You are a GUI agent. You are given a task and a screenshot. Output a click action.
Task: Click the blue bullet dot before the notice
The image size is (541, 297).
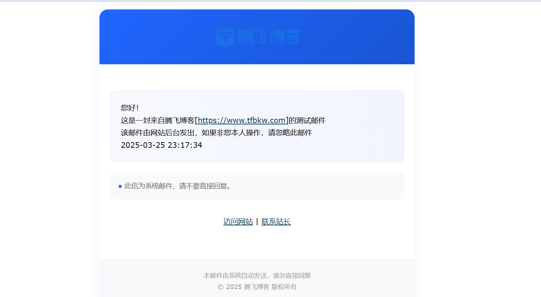click(120, 186)
